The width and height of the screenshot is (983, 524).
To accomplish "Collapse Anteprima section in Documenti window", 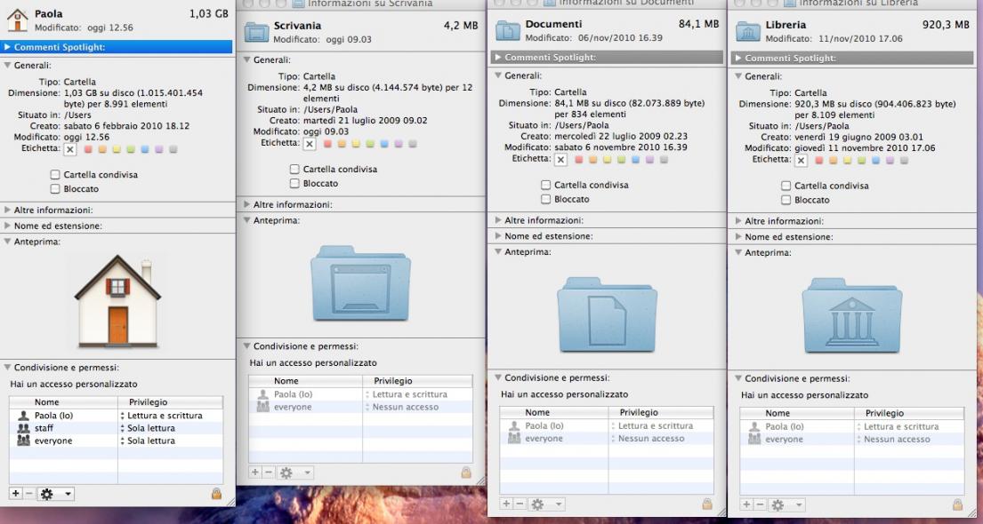I will coord(498,251).
